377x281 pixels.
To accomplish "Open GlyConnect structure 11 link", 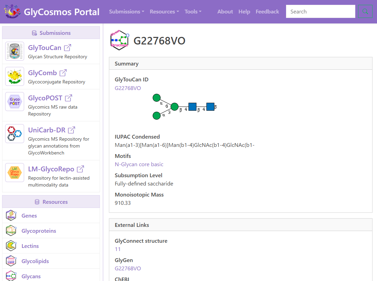I will tap(118, 249).
